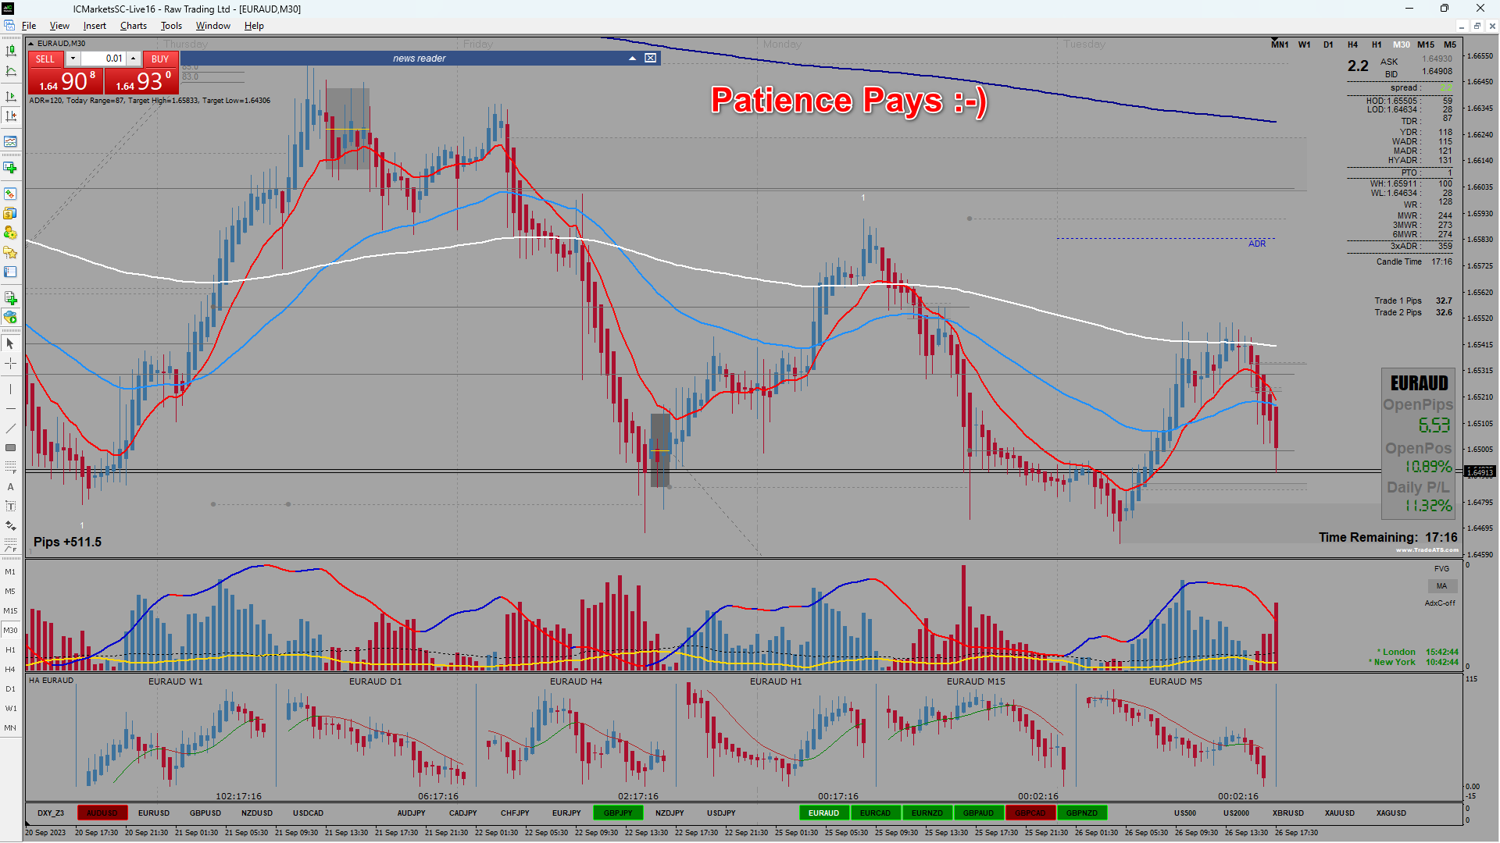Collapse the EURAUD,M30 one-click trading panel
Image resolution: width=1500 pixels, height=843 pixels.
click(31, 44)
